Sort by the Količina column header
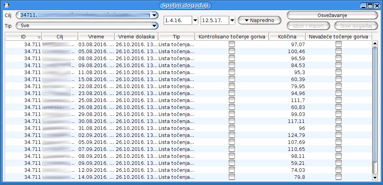The width and height of the screenshot is (383, 185). [x=287, y=36]
